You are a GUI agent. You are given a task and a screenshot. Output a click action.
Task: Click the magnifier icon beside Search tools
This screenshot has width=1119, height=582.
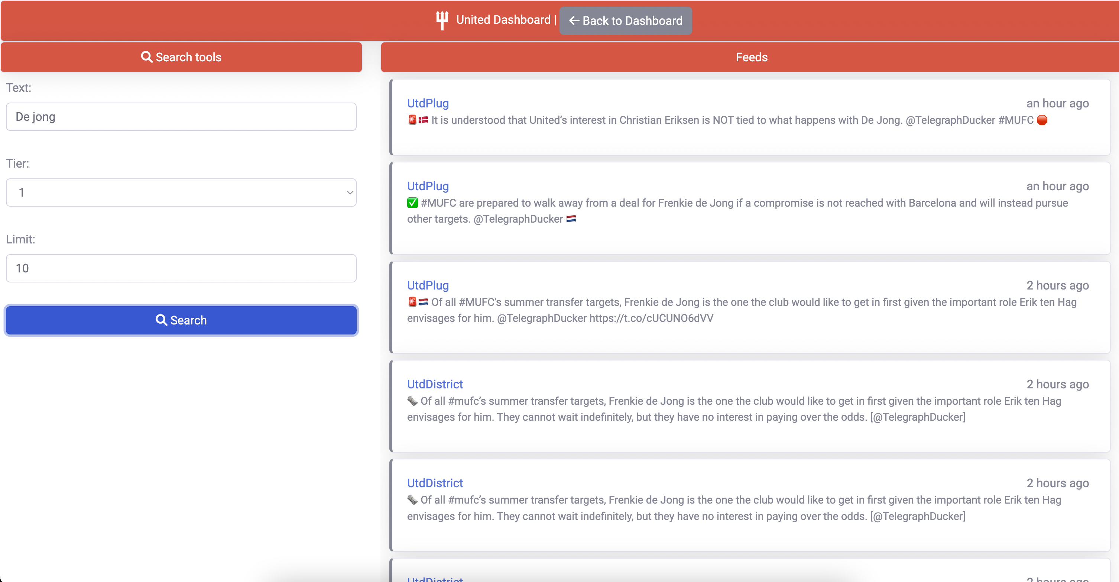tap(146, 57)
